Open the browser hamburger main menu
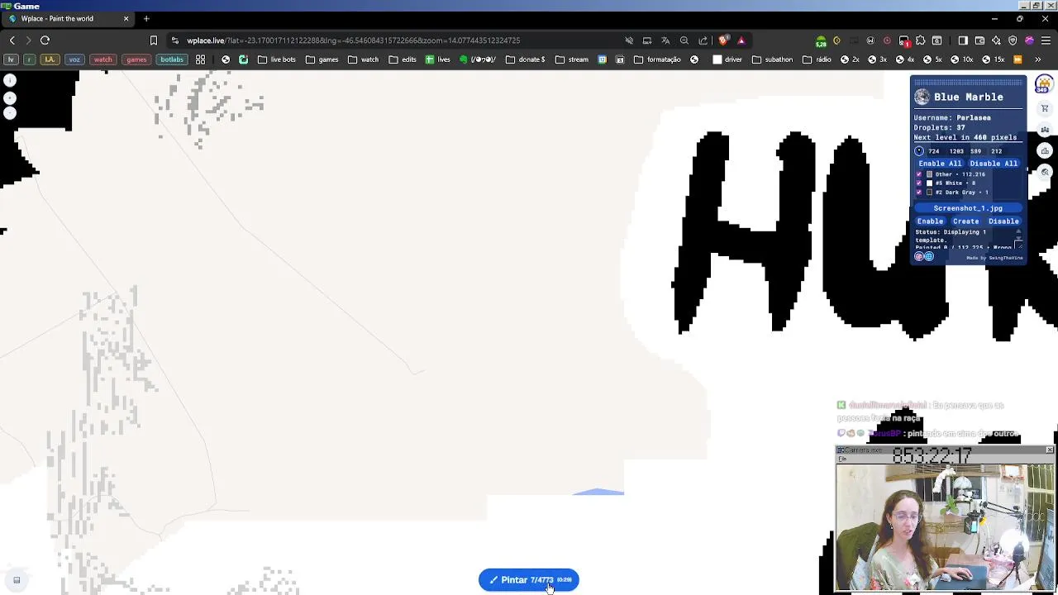Image resolution: width=1058 pixels, height=595 pixels. 1046,40
